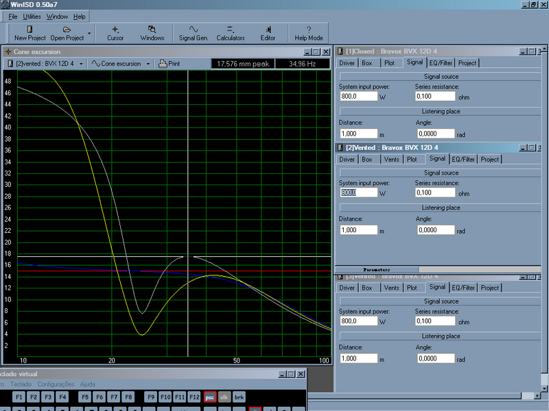Toggle slk scroll lock key on virtual keyboard
The image size is (549, 411).
(224, 397)
